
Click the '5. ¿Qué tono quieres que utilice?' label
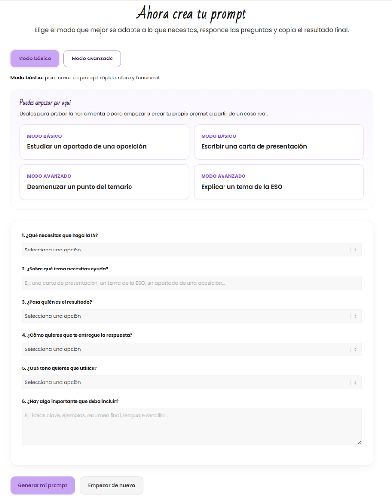point(63,368)
